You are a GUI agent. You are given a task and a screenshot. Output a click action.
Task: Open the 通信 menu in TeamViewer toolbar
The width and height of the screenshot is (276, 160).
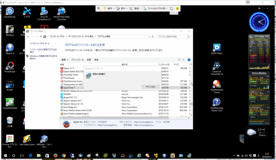click(x=135, y=8)
